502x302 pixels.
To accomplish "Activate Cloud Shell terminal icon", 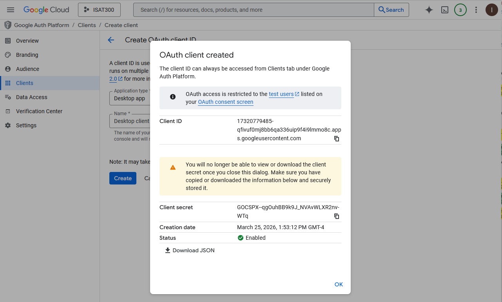I will (445, 10).
